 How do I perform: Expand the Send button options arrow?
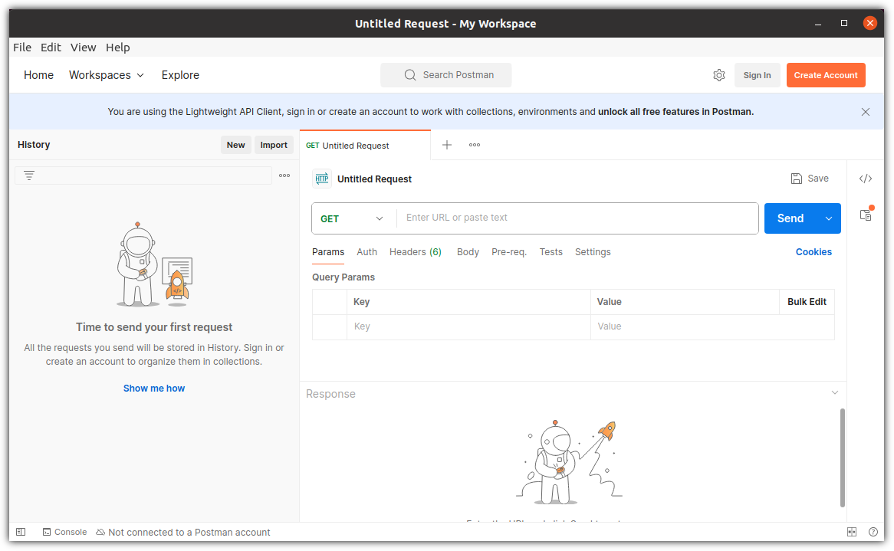click(x=828, y=218)
